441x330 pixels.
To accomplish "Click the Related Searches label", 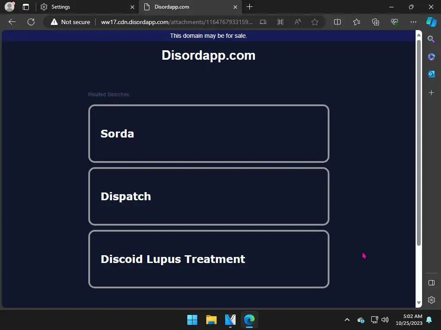I will [x=109, y=95].
